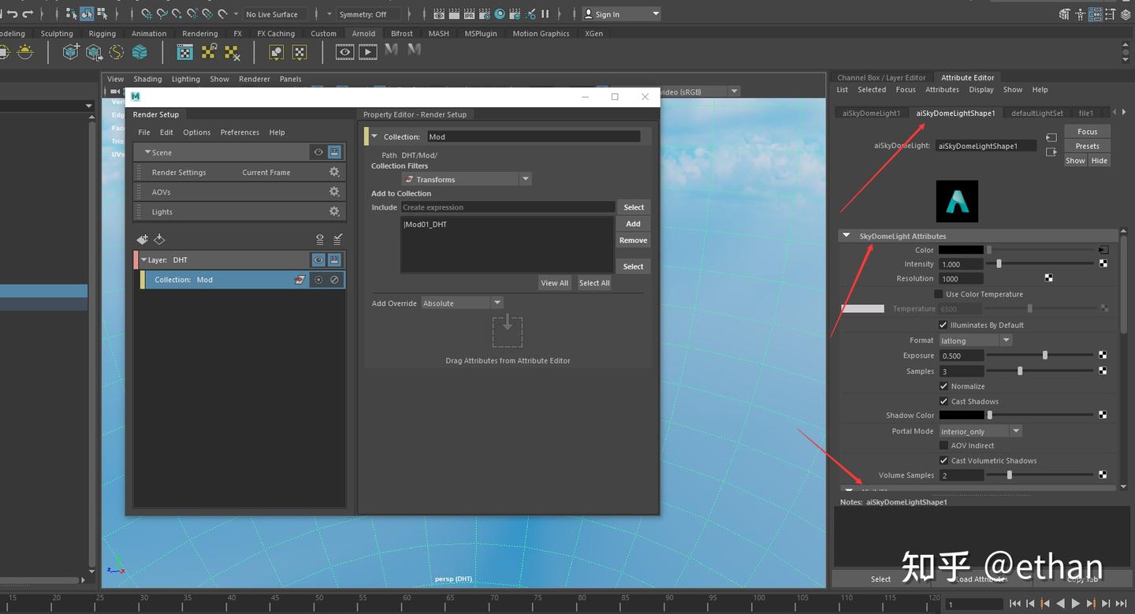Click the Shadow Color swatch
The height and width of the screenshot is (614, 1135).
962,415
